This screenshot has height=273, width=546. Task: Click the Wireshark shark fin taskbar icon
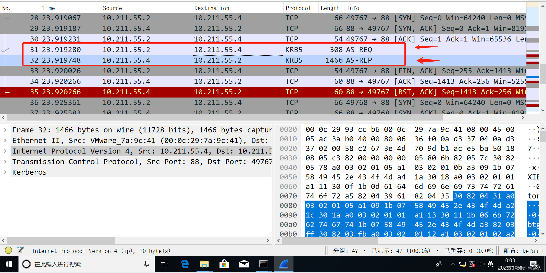[x=284, y=264]
